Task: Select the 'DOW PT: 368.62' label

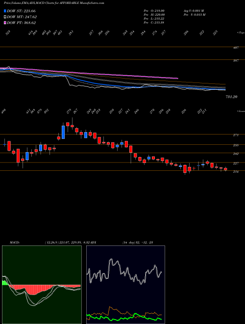Action: tap(22, 23)
